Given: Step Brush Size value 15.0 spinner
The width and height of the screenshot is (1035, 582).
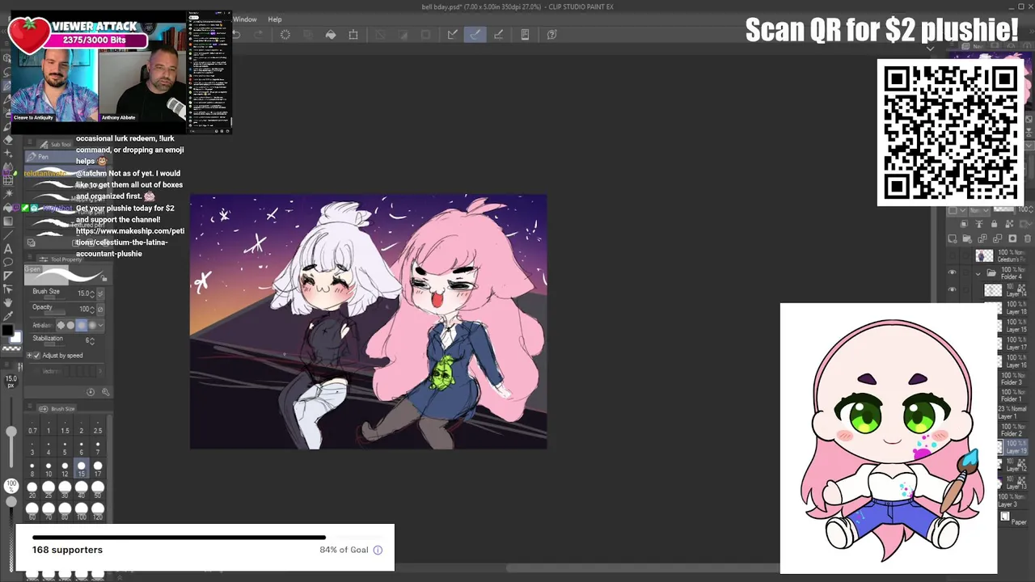Looking at the screenshot, I should pyautogui.click(x=91, y=293).
